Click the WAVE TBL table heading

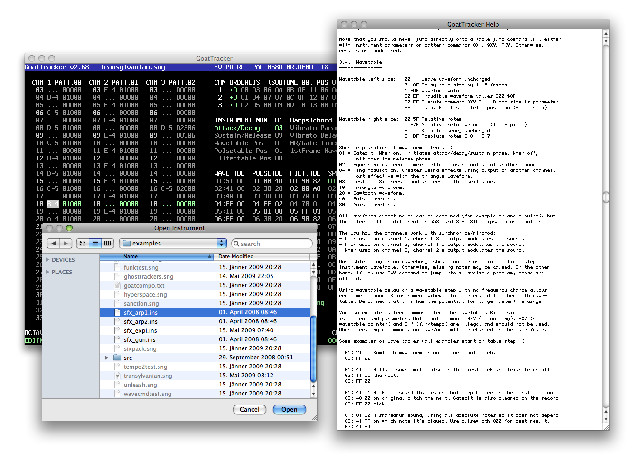click(229, 173)
